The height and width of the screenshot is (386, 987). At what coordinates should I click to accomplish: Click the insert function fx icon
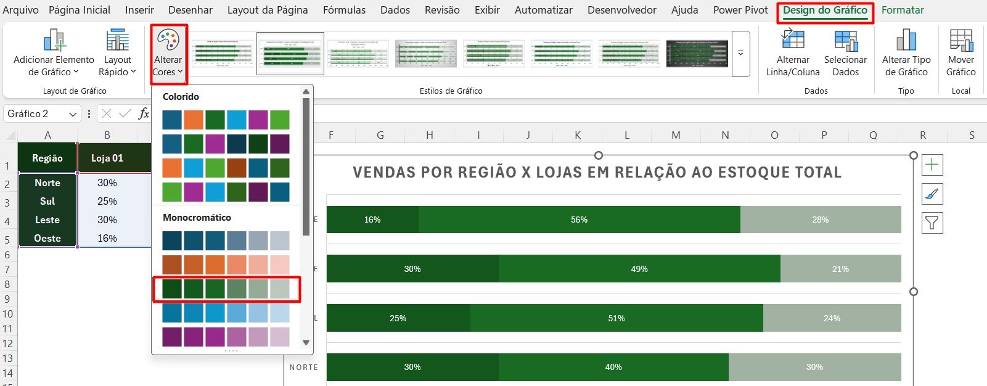143,113
